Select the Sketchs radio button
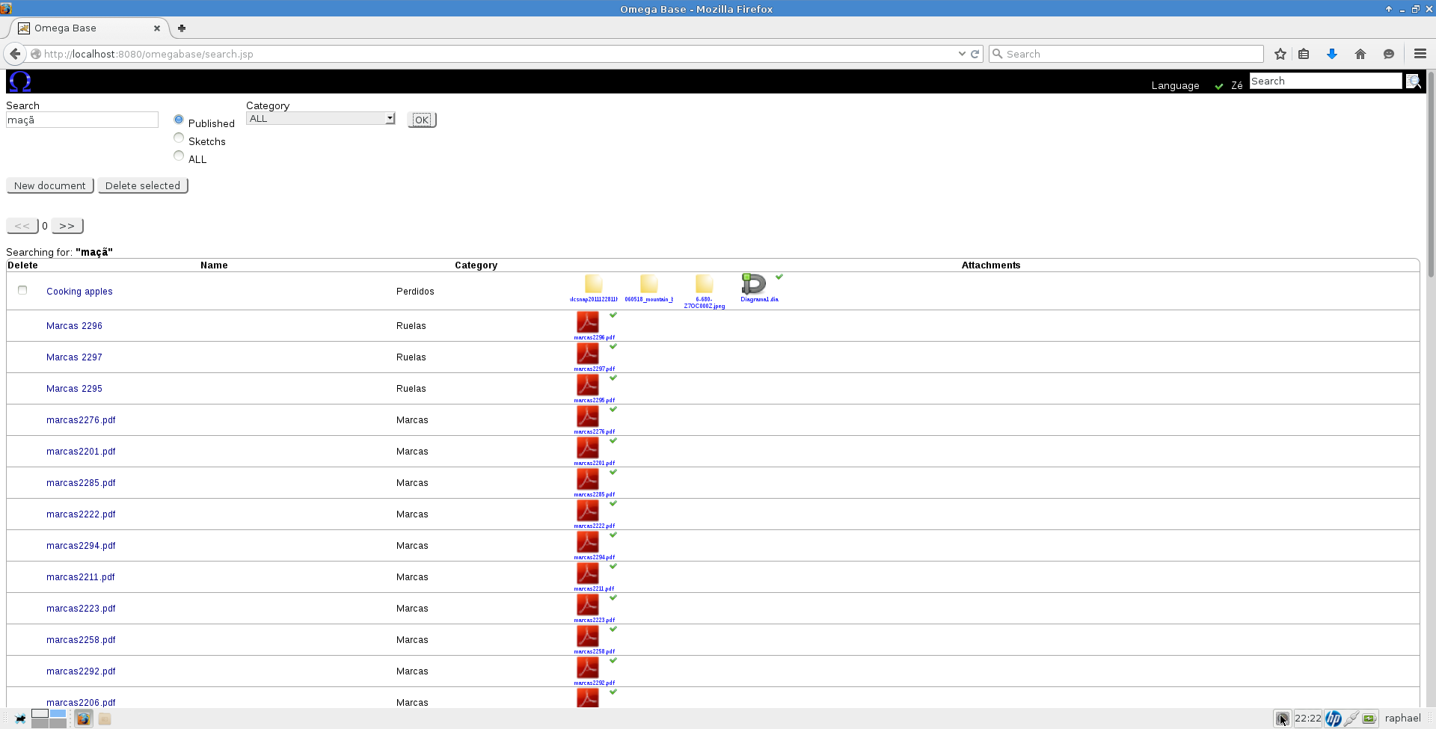The height and width of the screenshot is (729, 1436). [x=178, y=138]
